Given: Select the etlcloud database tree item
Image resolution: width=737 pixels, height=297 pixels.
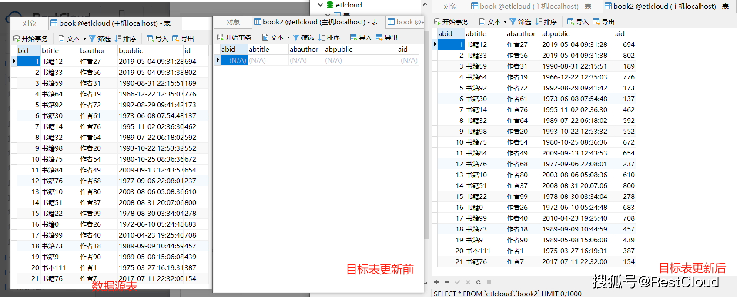Looking at the screenshot, I should 348,5.
